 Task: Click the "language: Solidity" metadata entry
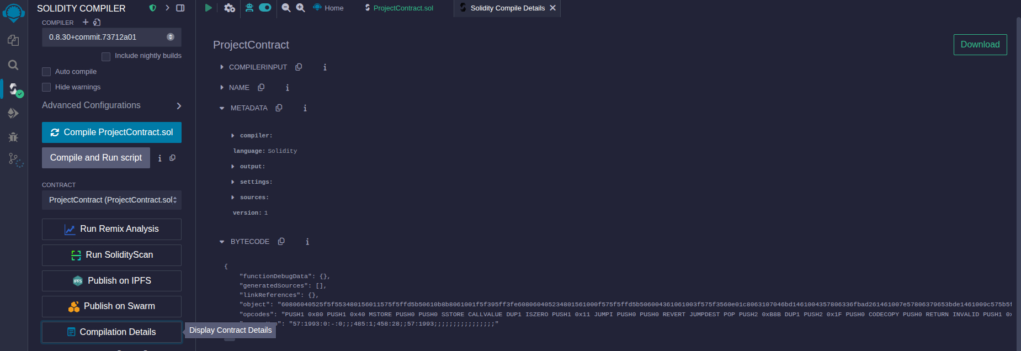(265, 151)
